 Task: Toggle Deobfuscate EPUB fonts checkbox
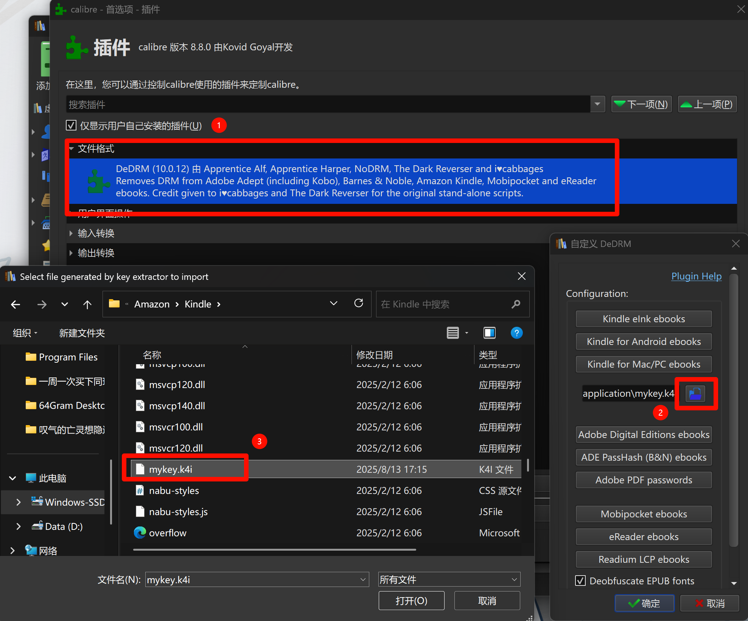tap(580, 581)
